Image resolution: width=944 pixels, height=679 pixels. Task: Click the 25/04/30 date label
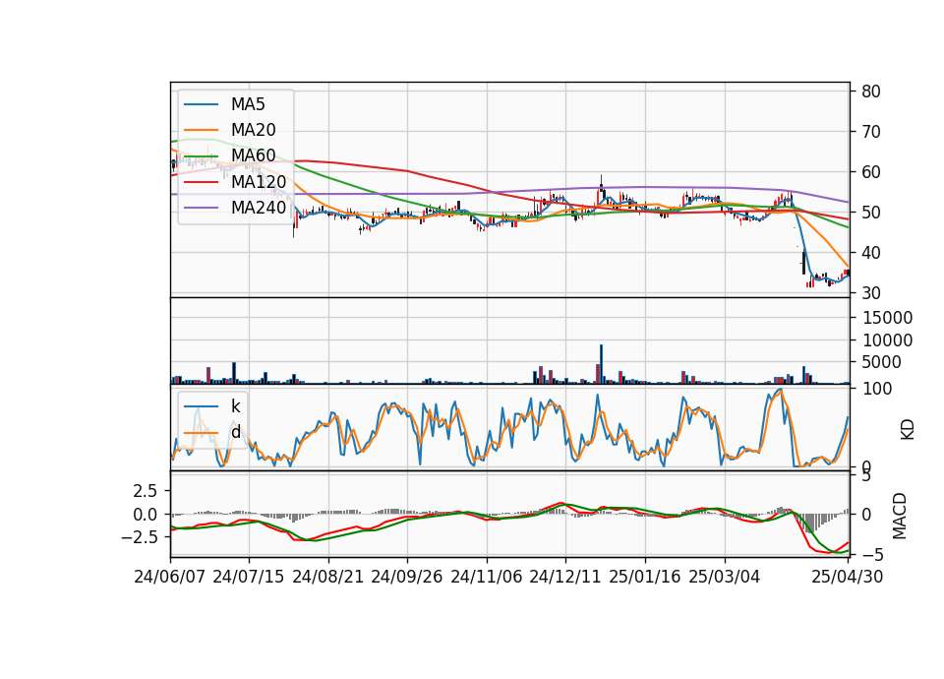click(x=847, y=577)
